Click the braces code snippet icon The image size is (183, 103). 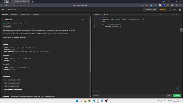click(x=167, y=15)
